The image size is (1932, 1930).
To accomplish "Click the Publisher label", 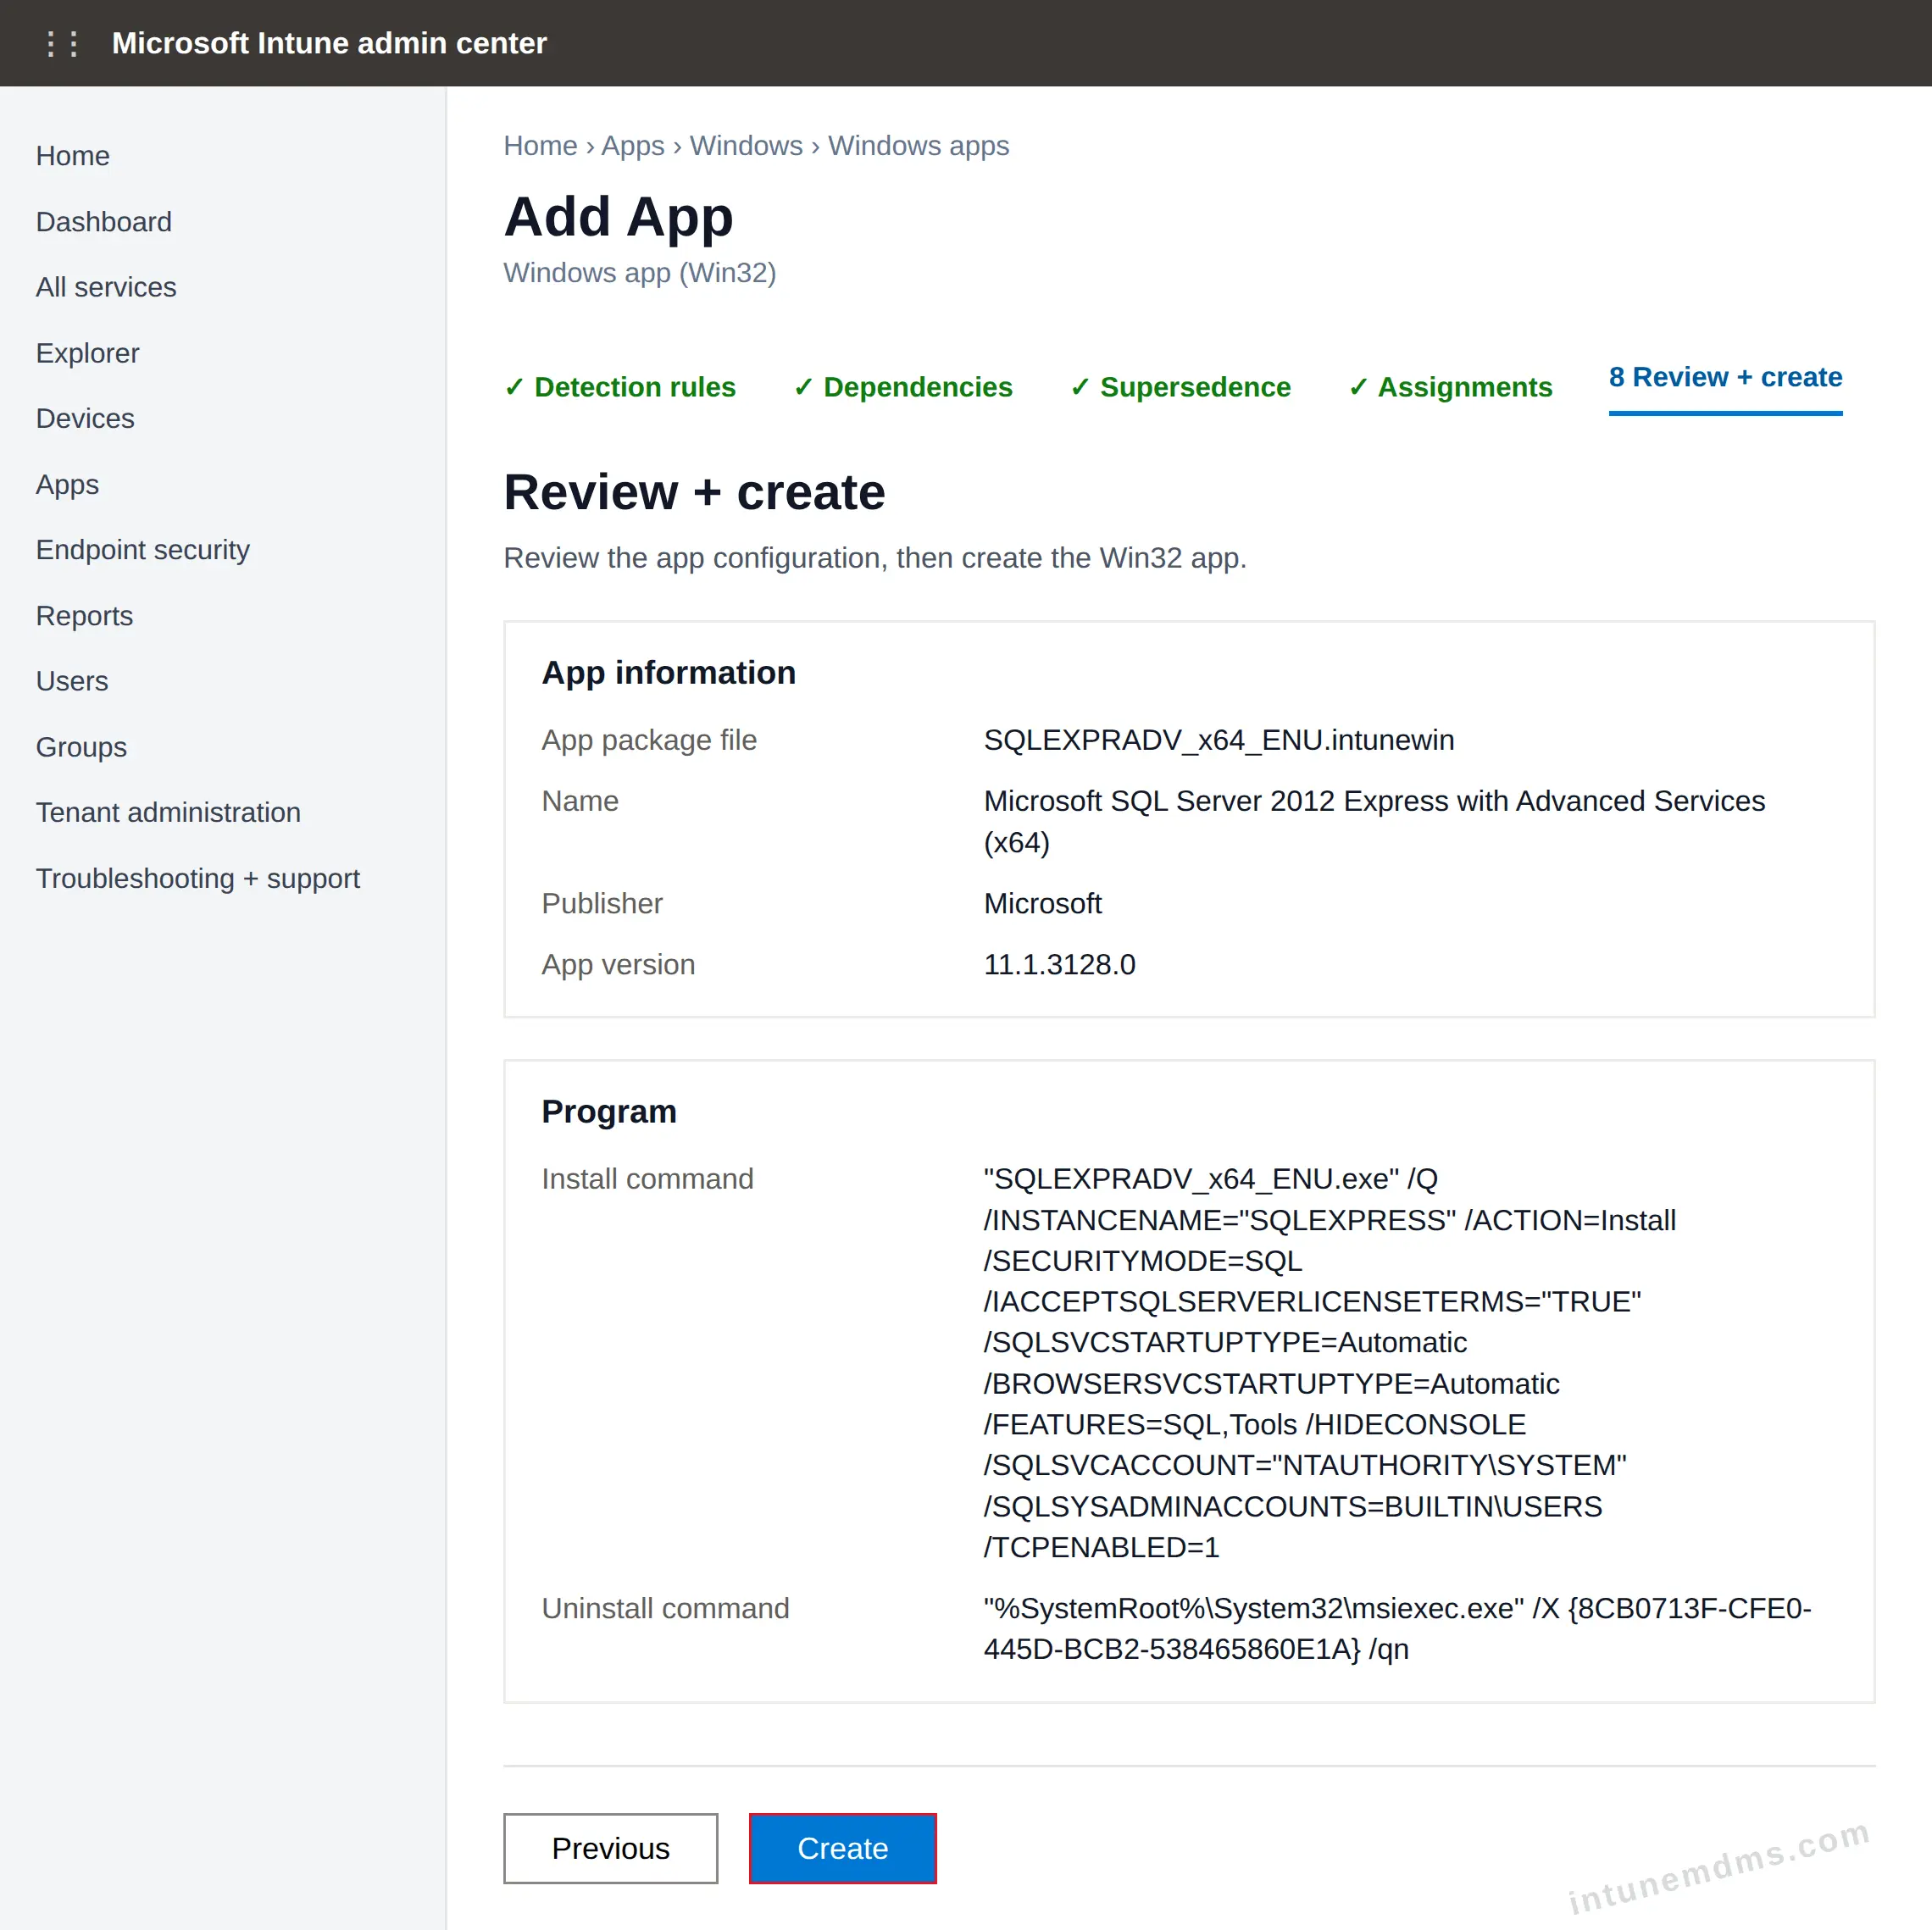I will (x=602, y=904).
